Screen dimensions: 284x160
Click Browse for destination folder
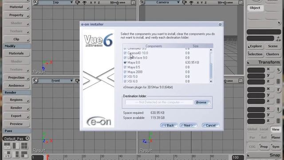[202, 103]
